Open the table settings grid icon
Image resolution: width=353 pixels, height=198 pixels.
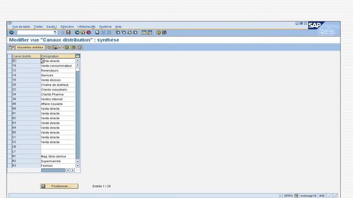[x=77, y=56]
